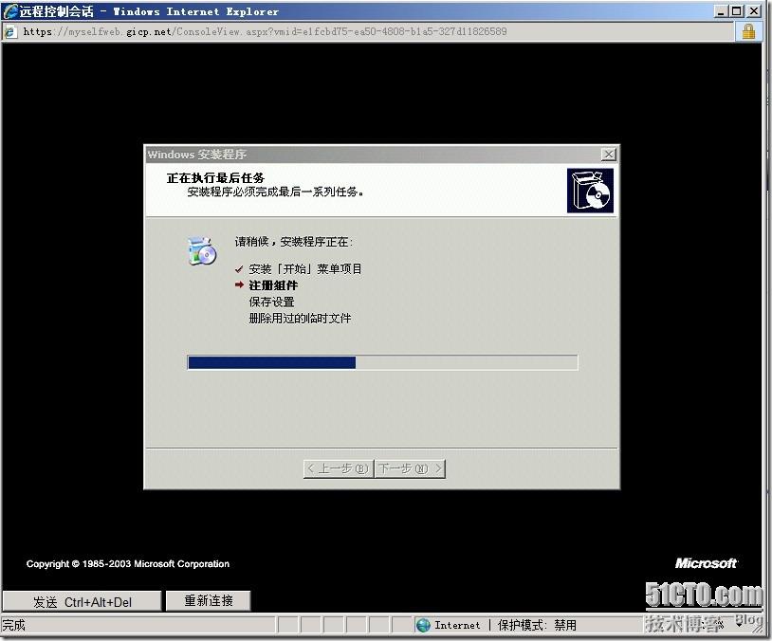Click the disabled 上一步 button
This screenshot has height=641, width=772.
pos(337,467)
